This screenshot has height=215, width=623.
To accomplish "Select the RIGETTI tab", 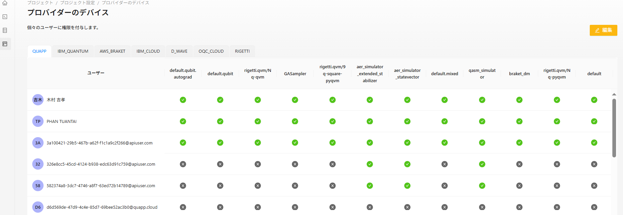I will point(242,51).
